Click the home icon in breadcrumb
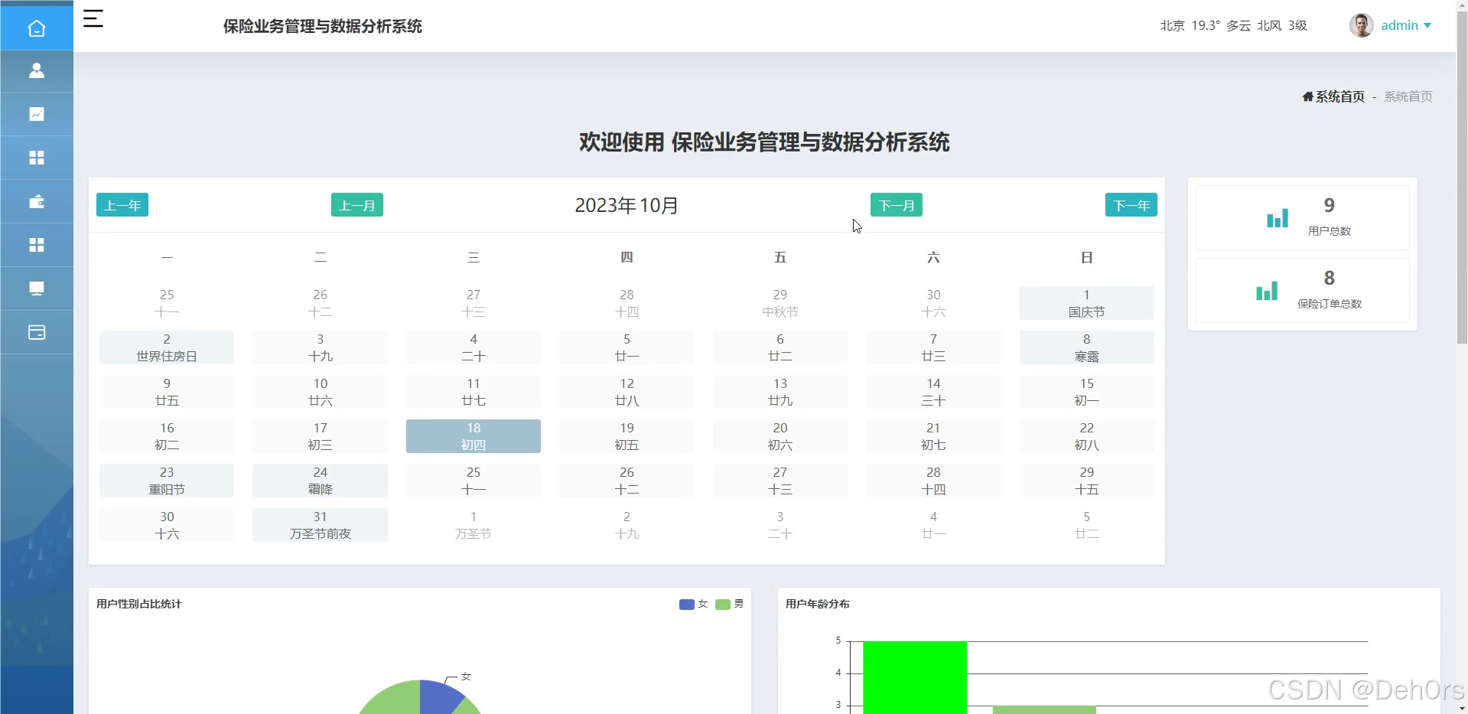 (1307, 96)
